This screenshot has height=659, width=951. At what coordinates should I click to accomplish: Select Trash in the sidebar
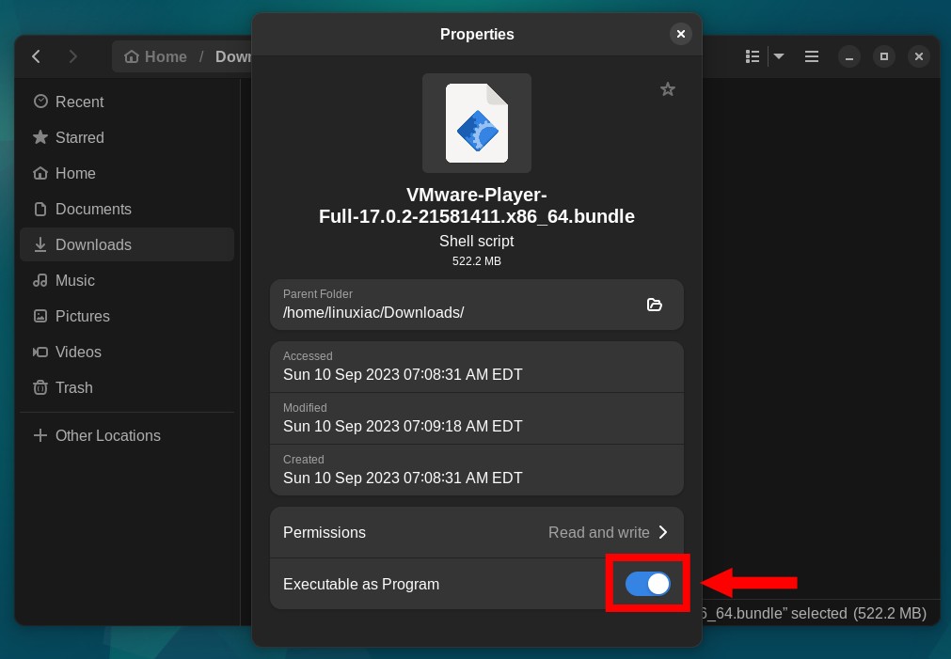(x=127, y=387)
